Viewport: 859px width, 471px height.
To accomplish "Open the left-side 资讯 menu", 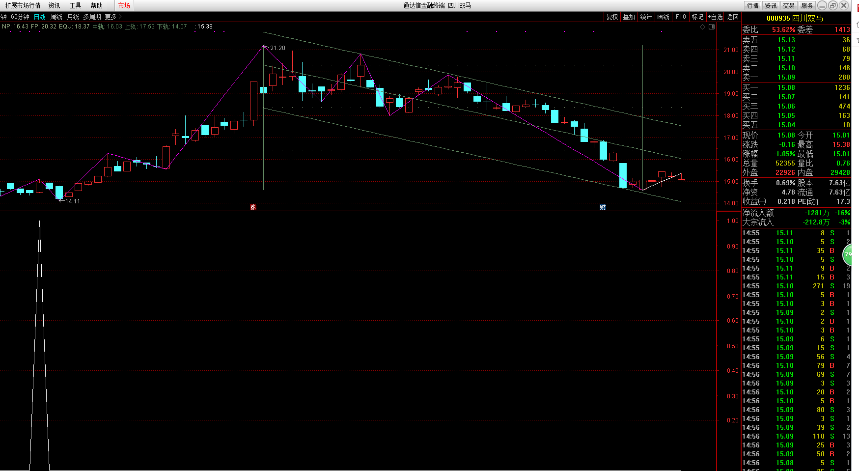I will click(x=54, y=5).
